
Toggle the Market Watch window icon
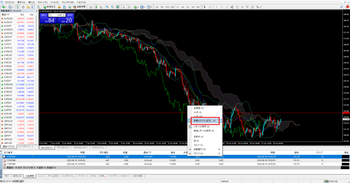[18, 7]
